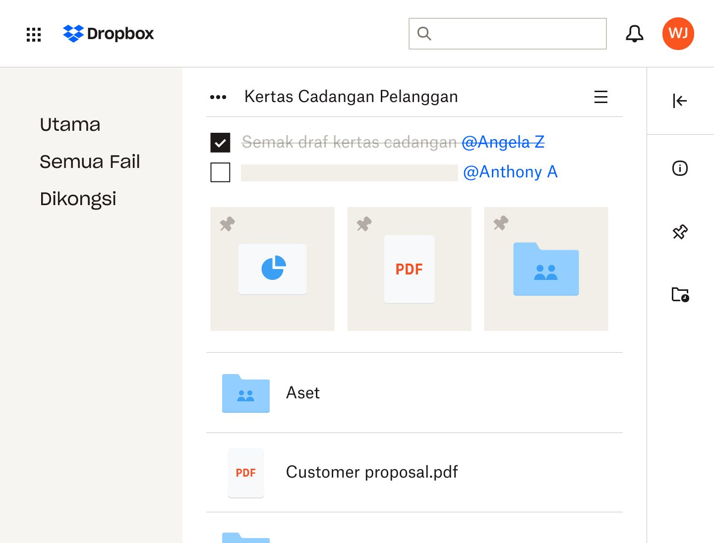Image resolution: width=714 pixels, height=543 pixels.
Task: Open the recent folders panel
Action: 680,294
